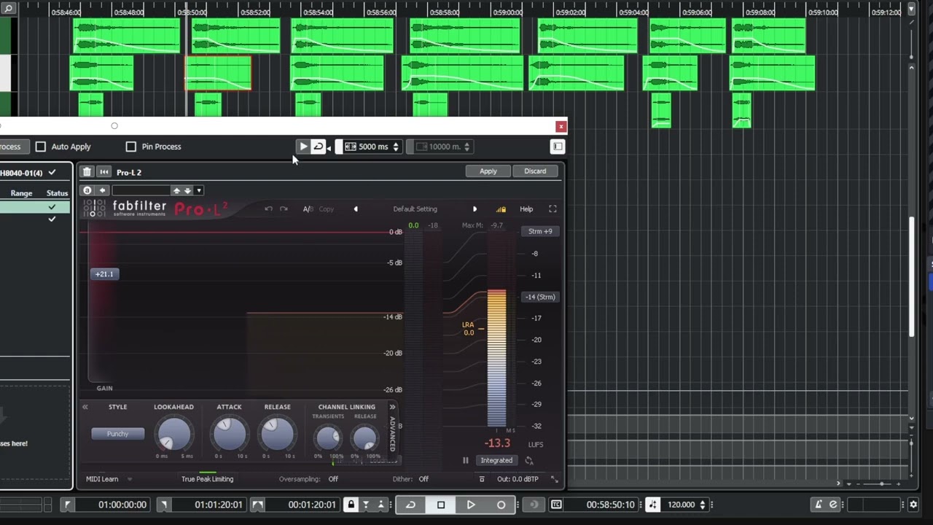Click the Strm +9 meter scale button
933x525 pixels.
coord(540,231)
